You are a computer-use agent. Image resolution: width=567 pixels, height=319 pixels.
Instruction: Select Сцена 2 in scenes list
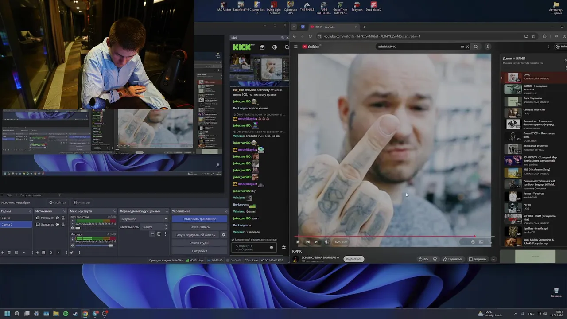[x=16, y=225]
